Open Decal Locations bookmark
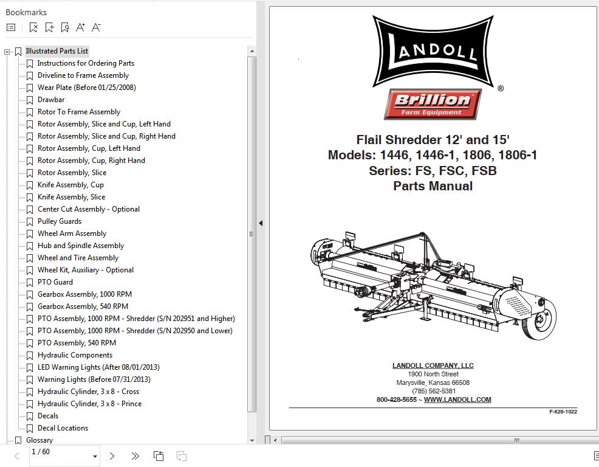The height and width of the screenshot is (467, 599). pyautogui.click(x=63, y=428)
